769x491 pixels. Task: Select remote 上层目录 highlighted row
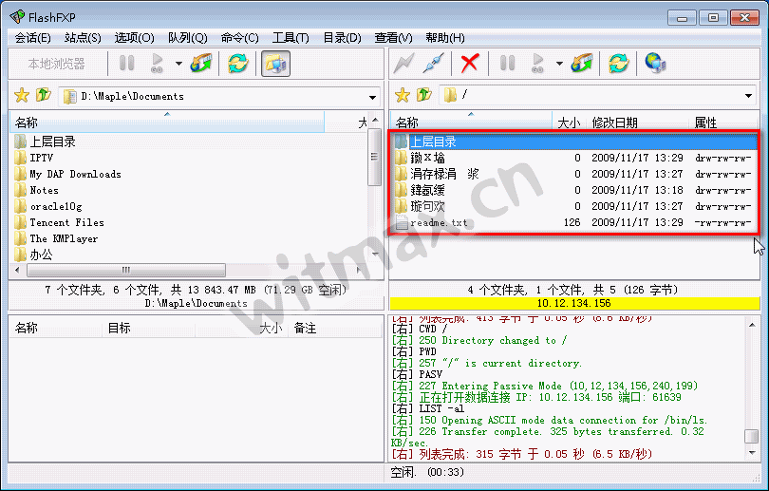tap(574, 142)
